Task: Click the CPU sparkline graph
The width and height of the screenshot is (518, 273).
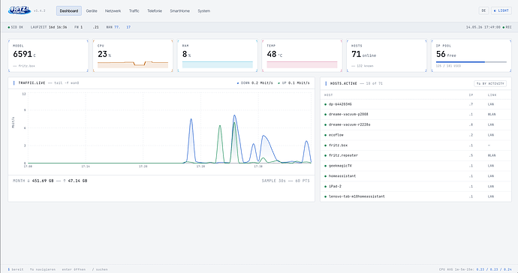Action: coord(133,64)
